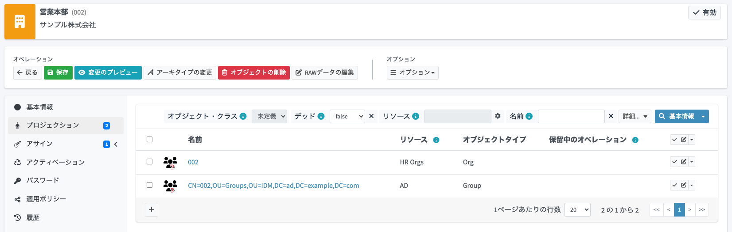The width and height of the screenshot is (732, 232).
Task: Open the オプション dropdown menu
Action: coord(413,72)
